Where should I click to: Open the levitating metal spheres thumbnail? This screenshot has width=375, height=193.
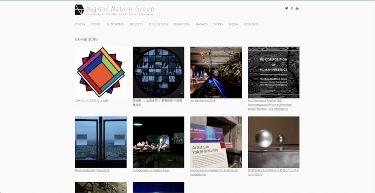pyautogui.click(x=273, y=142)
